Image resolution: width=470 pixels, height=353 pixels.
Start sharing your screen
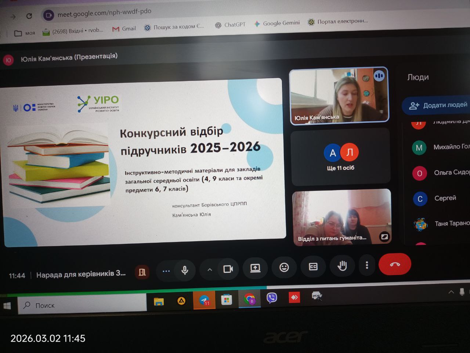(255, 268)
